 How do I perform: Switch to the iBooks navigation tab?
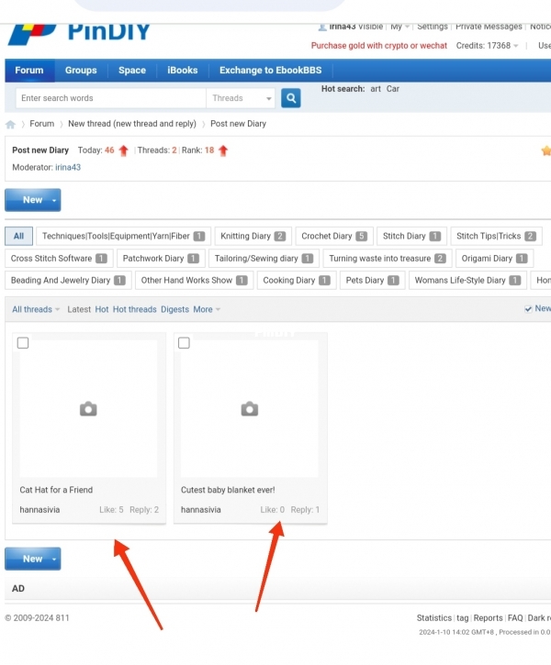click(x=182, y=71)
